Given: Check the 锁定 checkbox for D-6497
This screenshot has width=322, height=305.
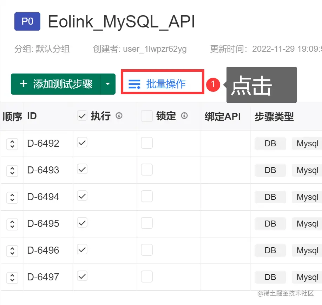Looking at the screenshot, I should (x=147, y=277).
